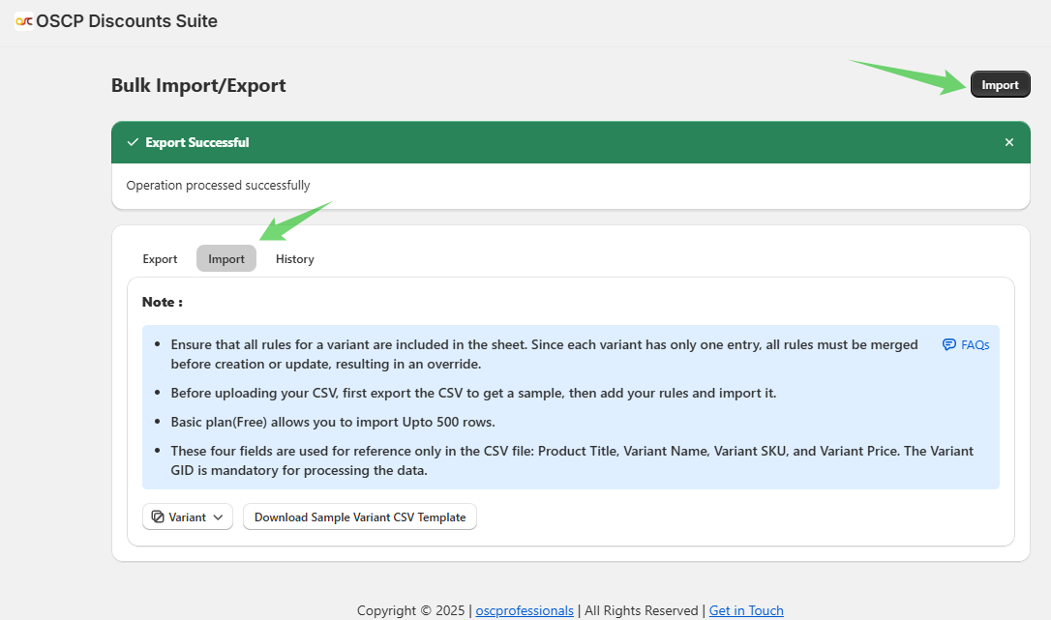
Task: Visit the oscprofessionals footer link
Action: 524,610
